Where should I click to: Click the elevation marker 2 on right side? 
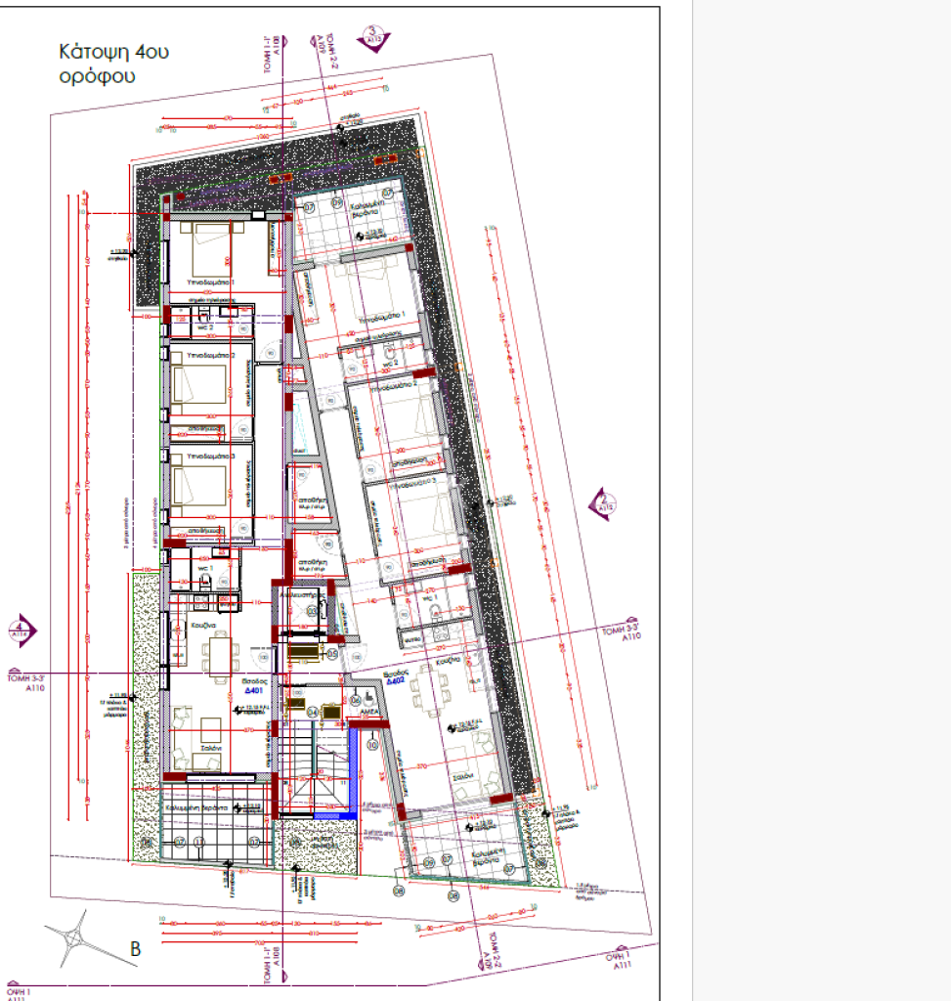(602, 504)
